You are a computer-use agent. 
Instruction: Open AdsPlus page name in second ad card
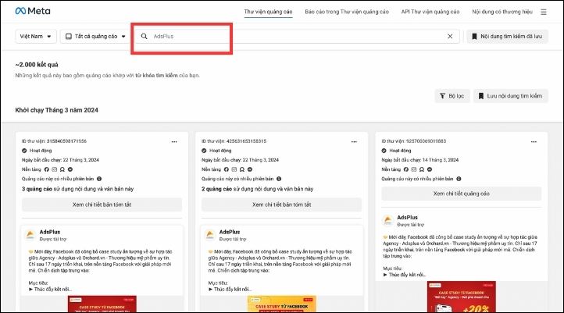pos(230,232)
